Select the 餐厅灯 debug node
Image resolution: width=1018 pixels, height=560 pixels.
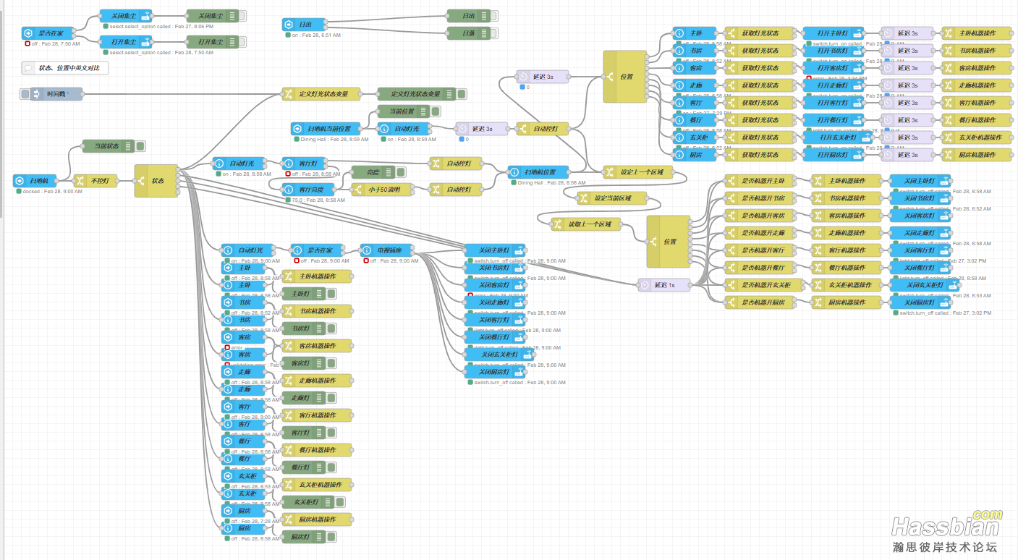303,467
